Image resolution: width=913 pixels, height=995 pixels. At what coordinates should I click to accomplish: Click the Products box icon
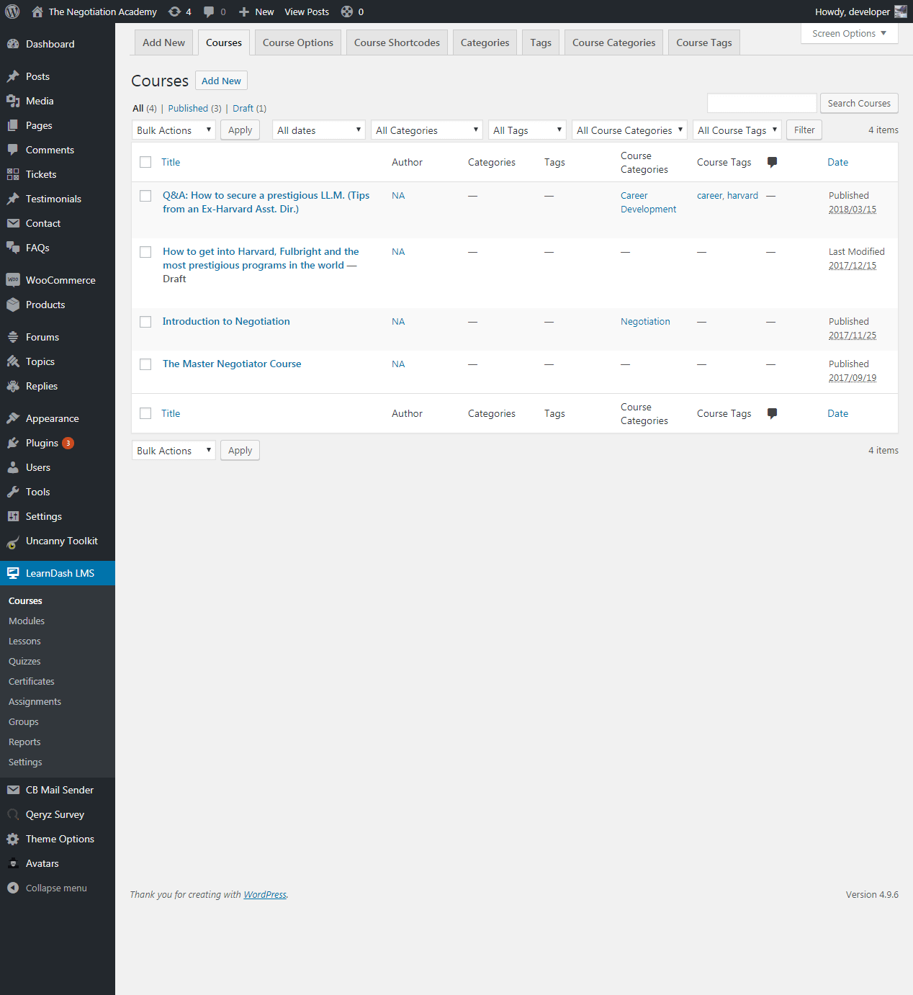(13, 305)
